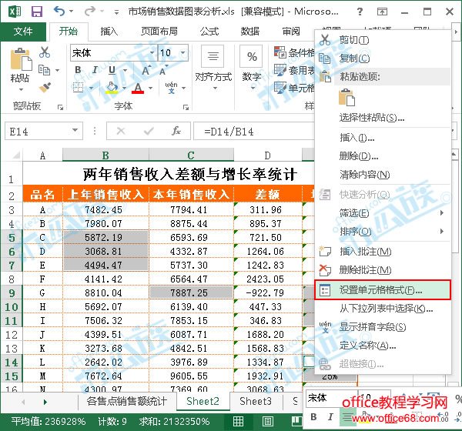The image size is (462, 431).
Task: Click the Cut scissors icon in ribbon
Action: click(x=45, y=52)
